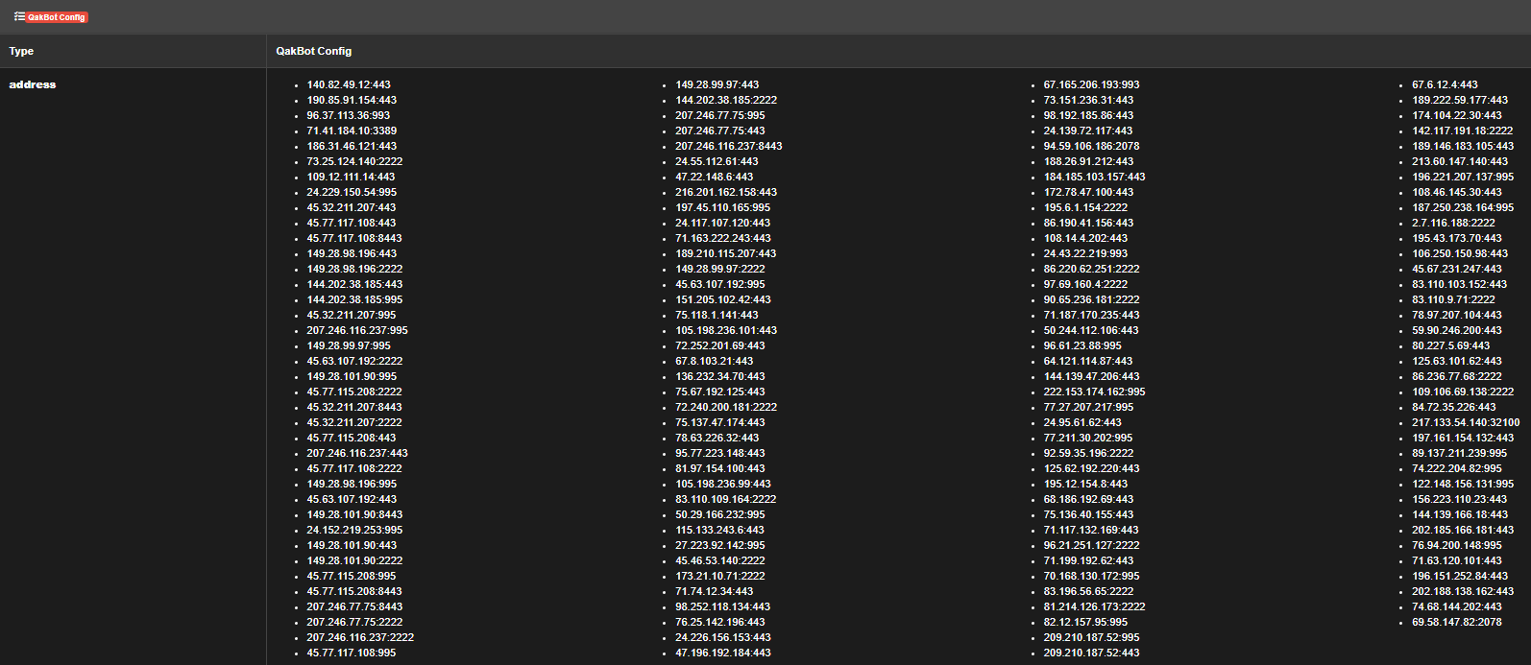This screenshot has width=1531, height=665.
Task: Select address 83.110.109.164:2222
Action: (x=726, y=499)
